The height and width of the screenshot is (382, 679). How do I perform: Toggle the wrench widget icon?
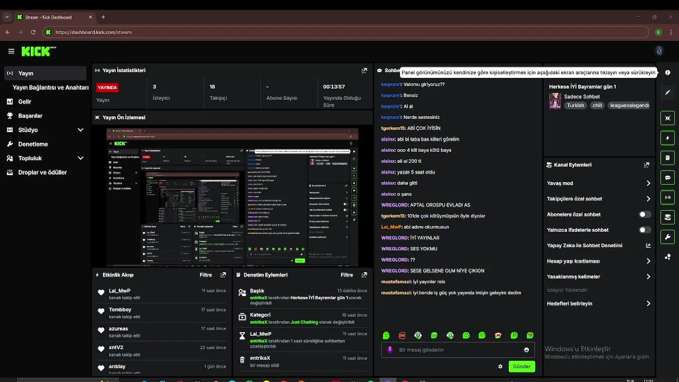667,237
